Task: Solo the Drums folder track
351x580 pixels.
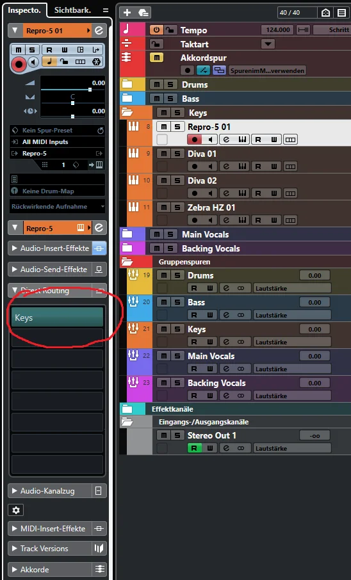Action: 170,85
